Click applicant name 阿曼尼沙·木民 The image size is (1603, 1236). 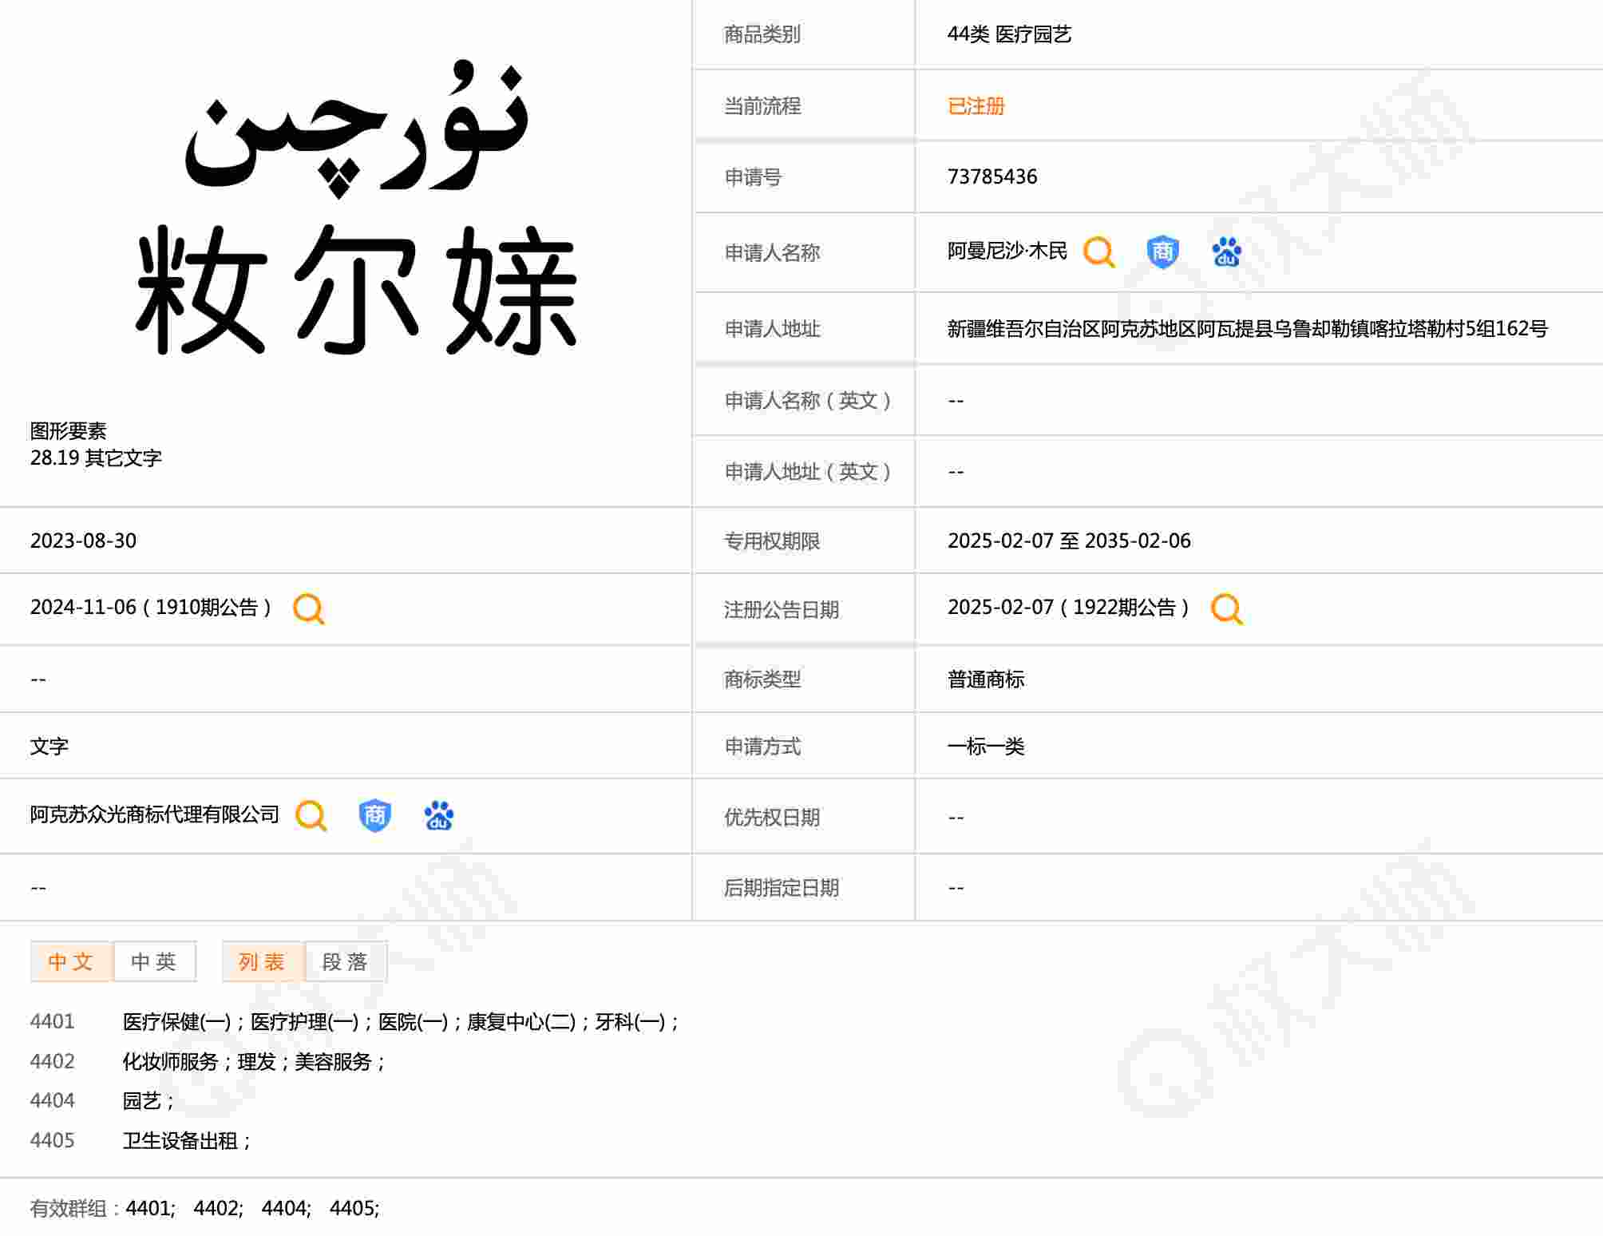pyautogui.click(x=1007, y=252)
